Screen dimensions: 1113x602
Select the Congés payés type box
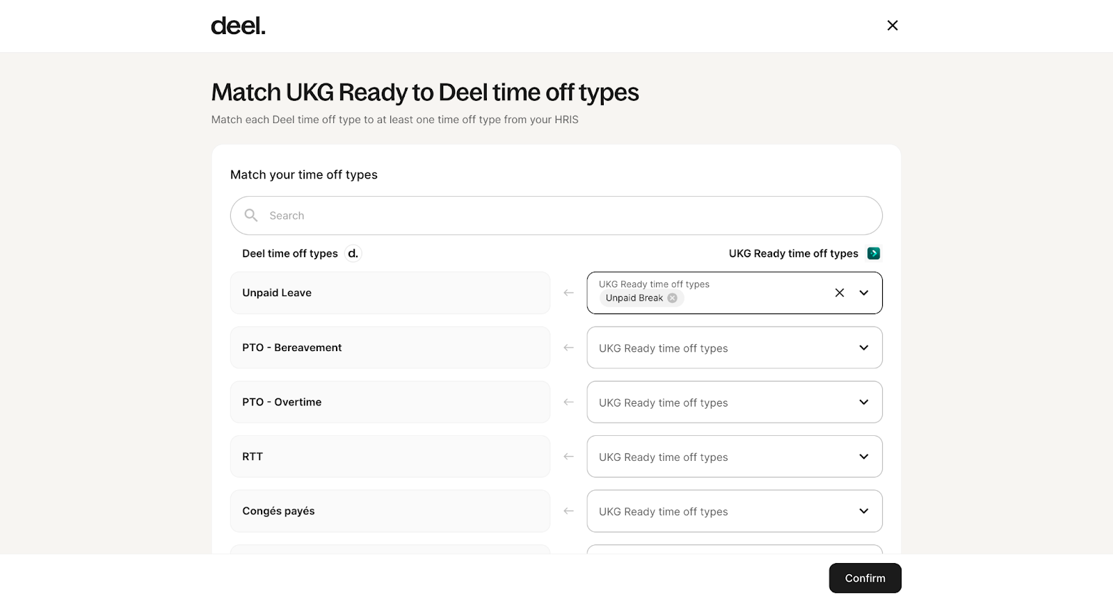point(390,511)
